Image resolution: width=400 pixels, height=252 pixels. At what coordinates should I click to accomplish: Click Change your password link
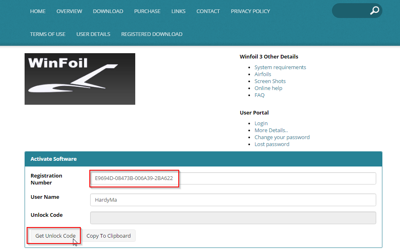pos(282,137)
